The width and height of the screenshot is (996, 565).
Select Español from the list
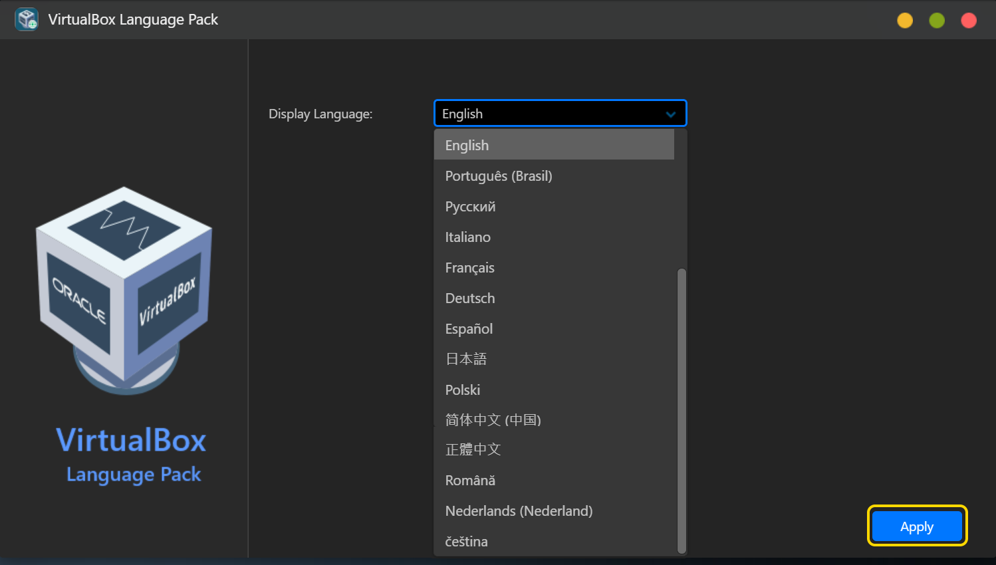tap(554, 328)
